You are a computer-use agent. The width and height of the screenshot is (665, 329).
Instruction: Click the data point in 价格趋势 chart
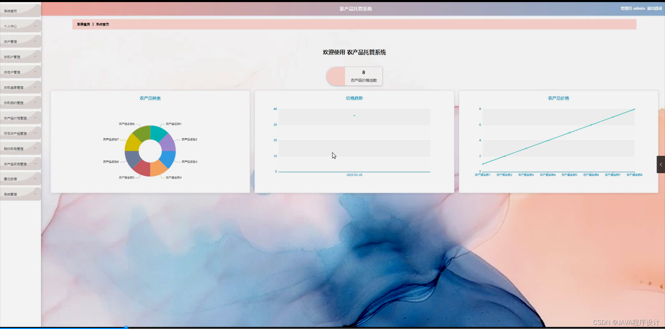tap(354, 115)
